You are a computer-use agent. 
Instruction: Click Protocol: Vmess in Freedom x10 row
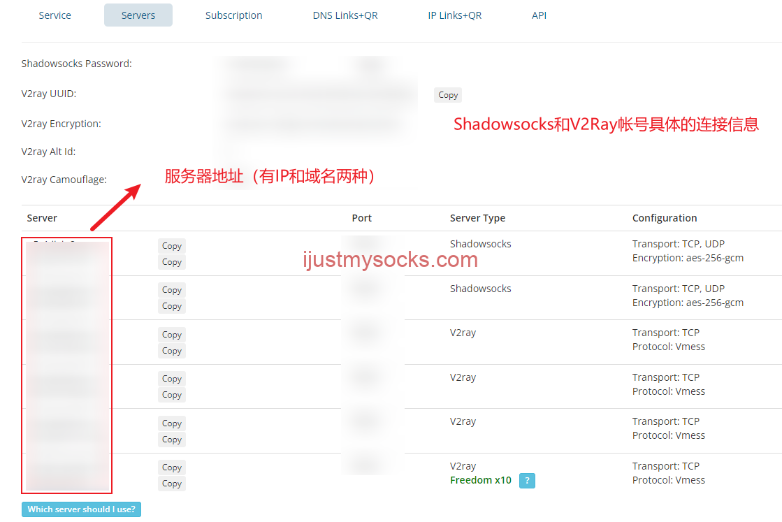(668, 480)
